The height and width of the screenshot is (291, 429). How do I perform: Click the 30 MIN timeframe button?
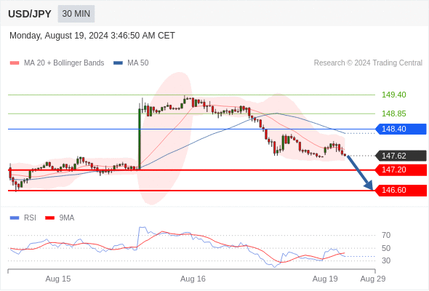[x=76, y=14]
